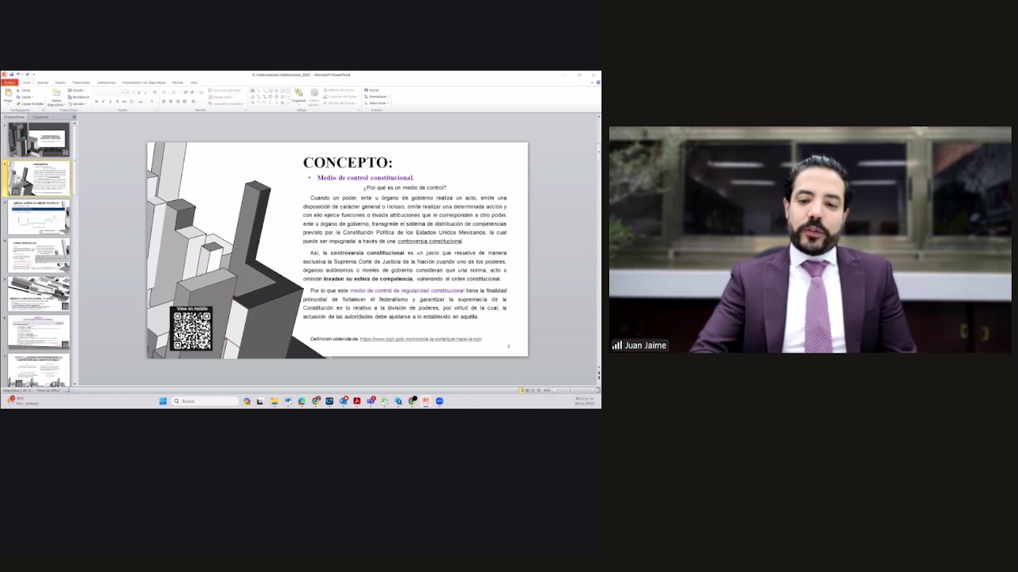Open the Copiar dropdown arrow
Viewport: 1018px width, 572px height.
[33, 97]
